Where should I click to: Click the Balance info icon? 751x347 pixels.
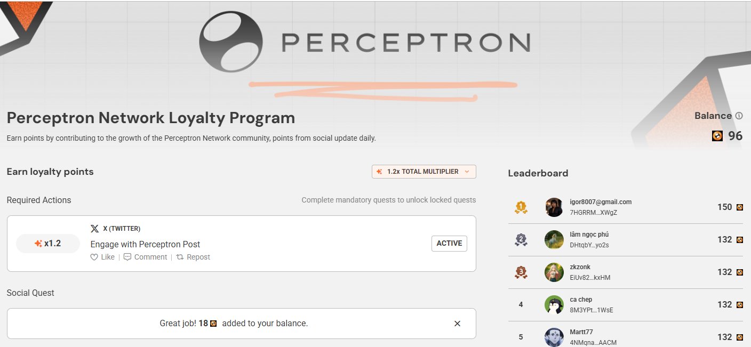pyautogui.click(x=739, y=116)
